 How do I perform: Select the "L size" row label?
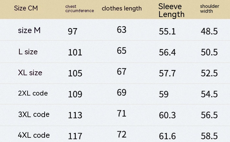pos(28,52)
